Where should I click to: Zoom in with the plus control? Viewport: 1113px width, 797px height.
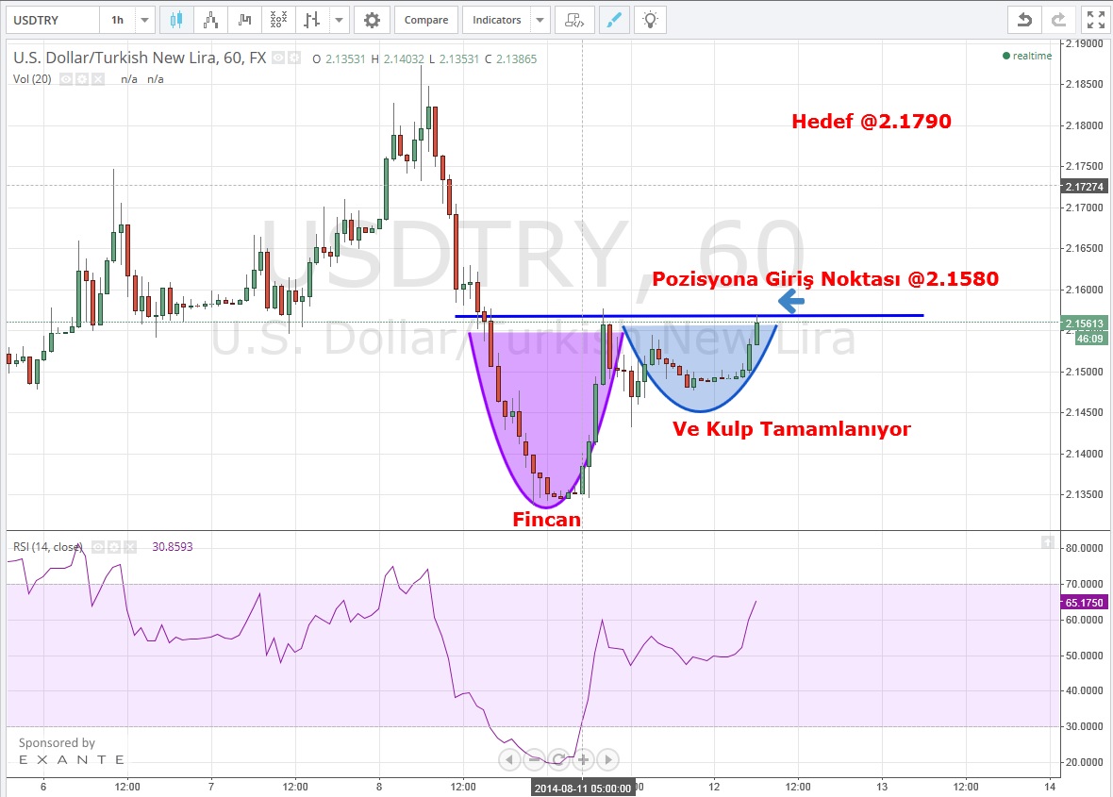[x=584, y=759]
